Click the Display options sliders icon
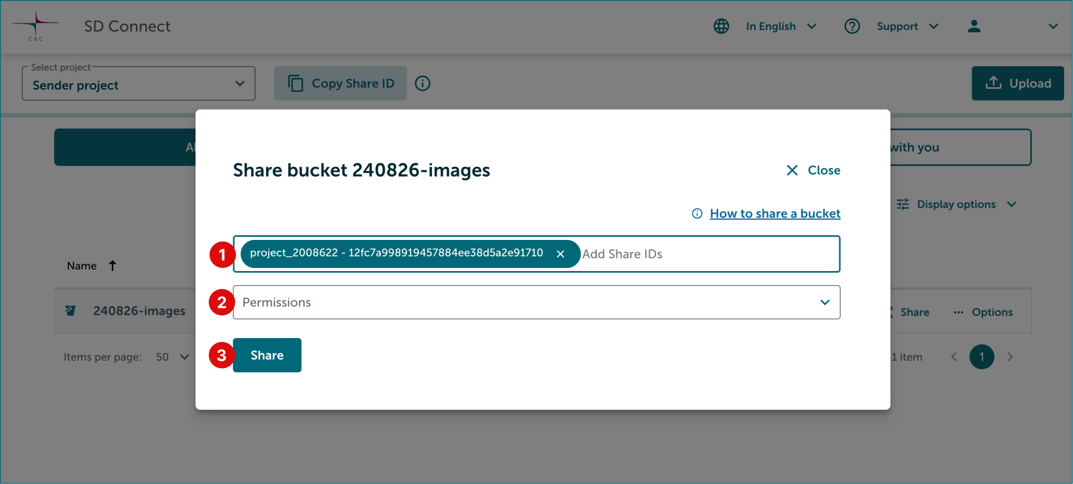Image resolution: width=1073 pixels, height=484 pixels. pos(903,205)
